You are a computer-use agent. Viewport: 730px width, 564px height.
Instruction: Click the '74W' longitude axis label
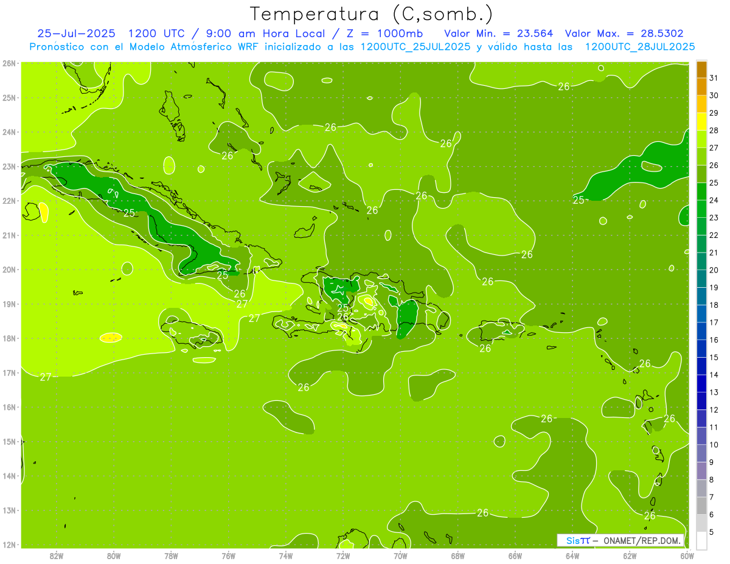coord(285,555)
